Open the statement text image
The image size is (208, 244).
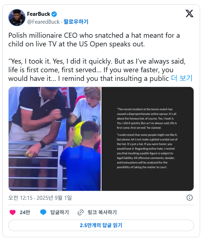(x=148, y=139)
